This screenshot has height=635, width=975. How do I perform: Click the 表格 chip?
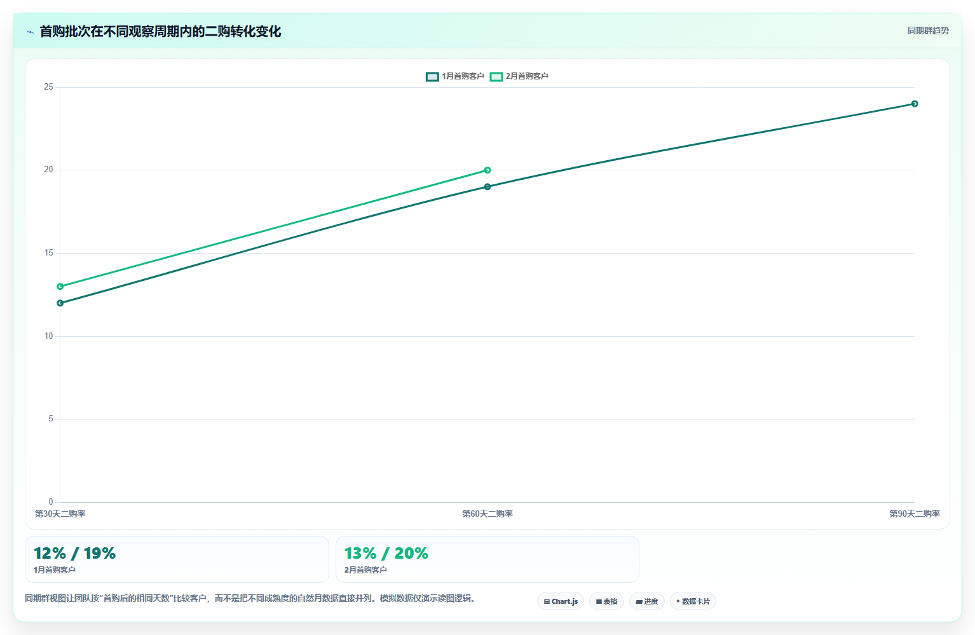[606, 601]
